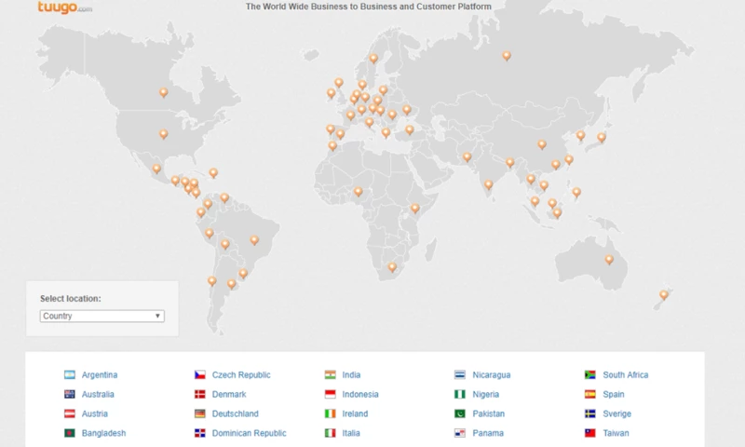Screen dimensions: 745x447
Task: Click the map pin in northern Russia
Action: point(507,55)
